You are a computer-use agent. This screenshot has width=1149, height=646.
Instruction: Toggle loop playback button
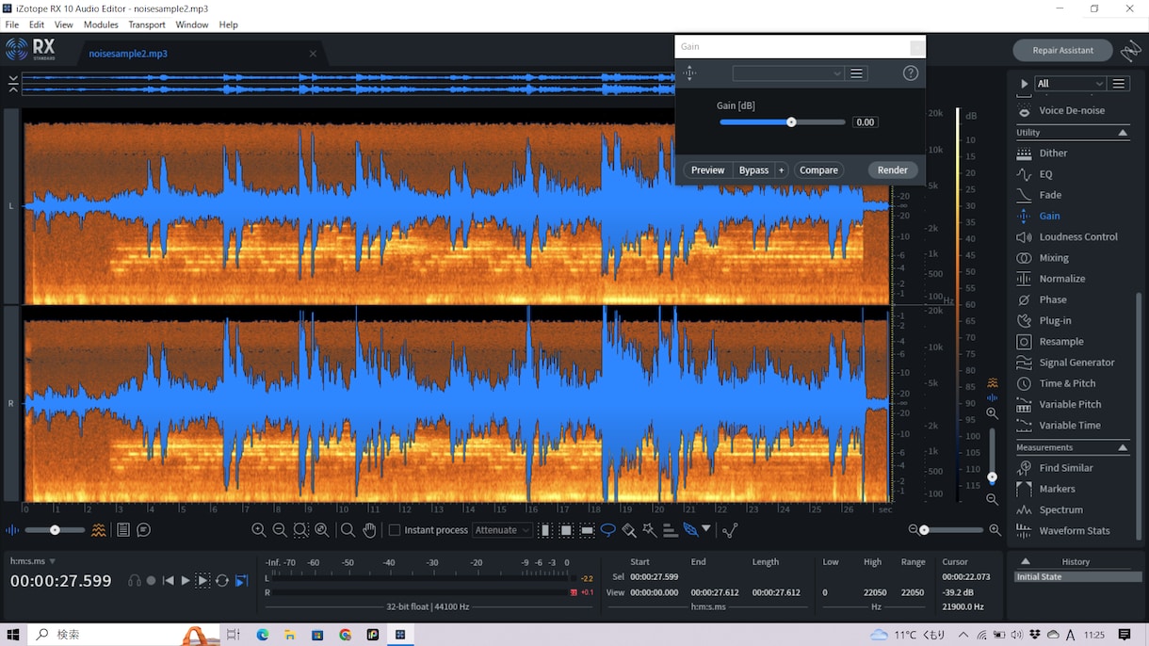pos(222,581)
